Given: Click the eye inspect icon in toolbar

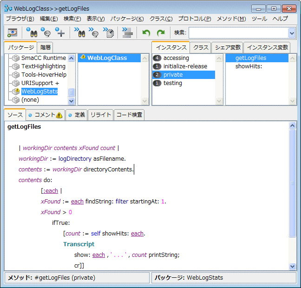Looking at the screenshot, I should point(12,33).
